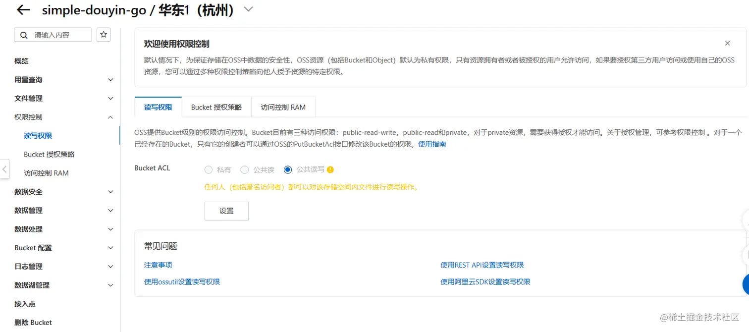The height and width of the screenshot is (332, 749).
Task: Go back using the left arrow icon
Action: pyautogui.click(x=23, y=10)
